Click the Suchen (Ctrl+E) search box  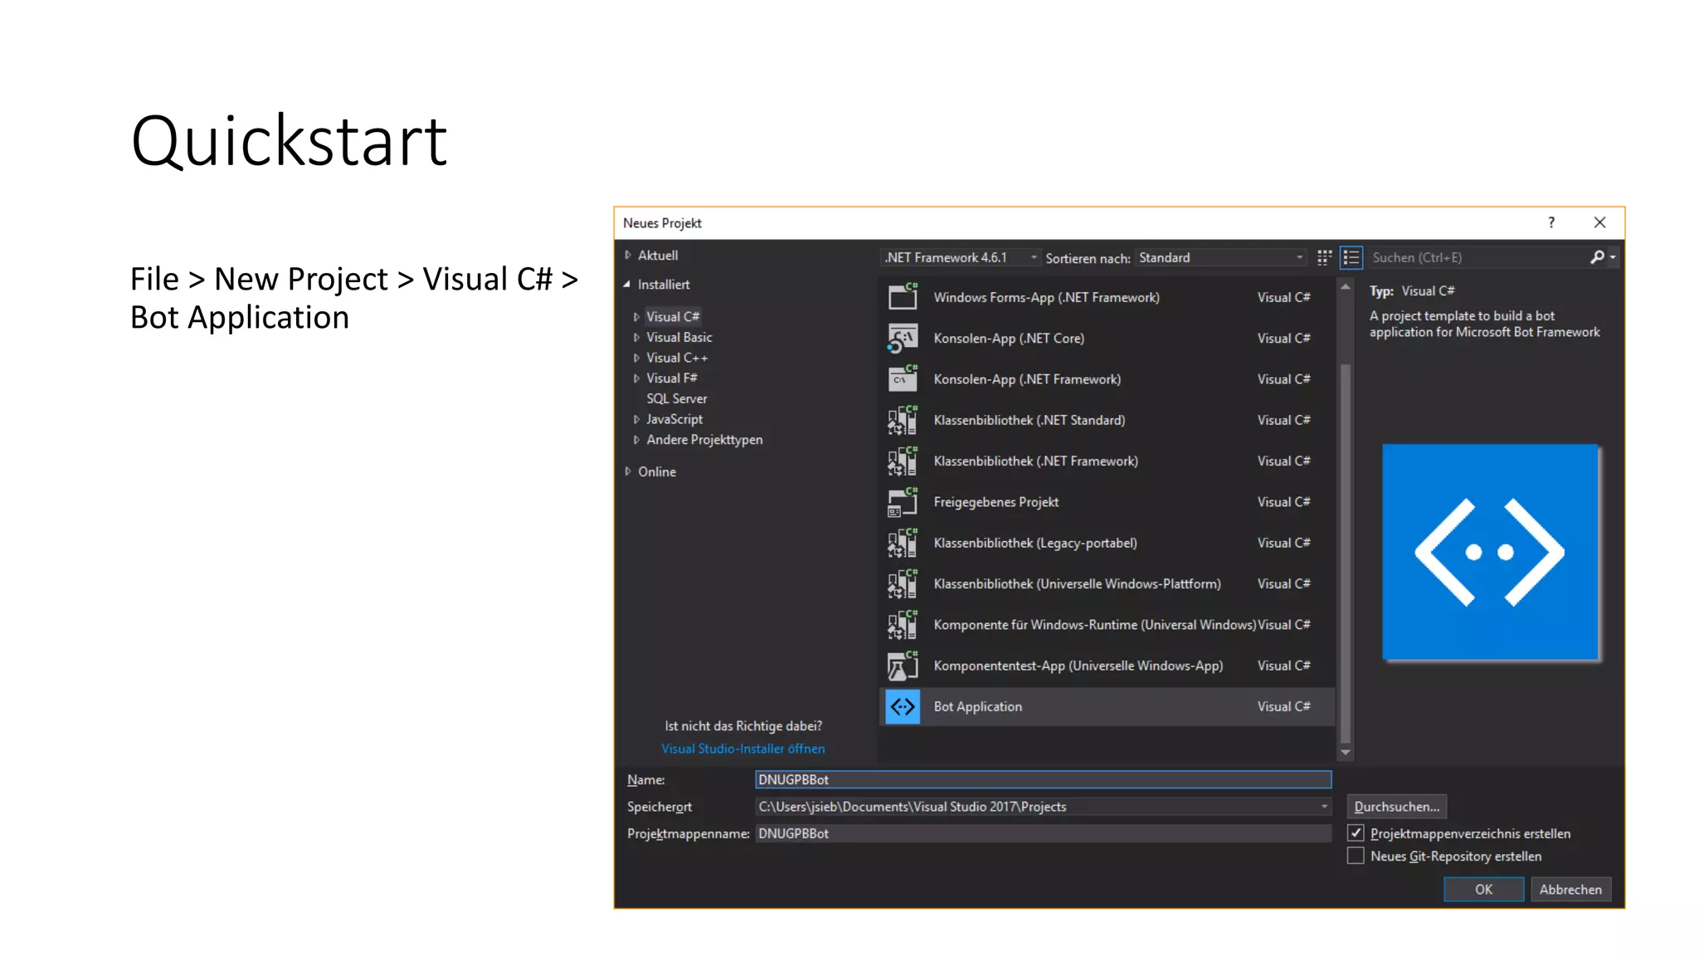[x=1478, y=257]
